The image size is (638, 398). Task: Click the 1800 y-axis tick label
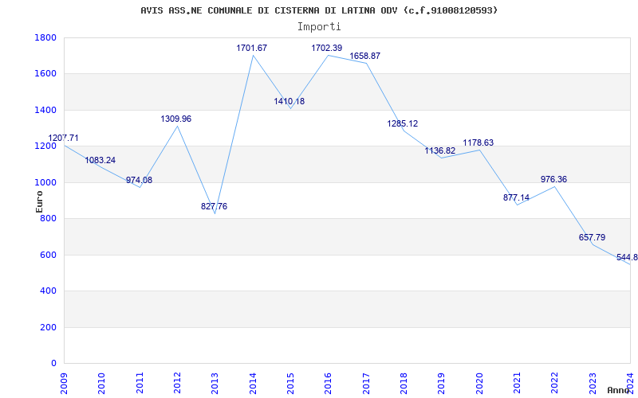click(x=45, y=37)
